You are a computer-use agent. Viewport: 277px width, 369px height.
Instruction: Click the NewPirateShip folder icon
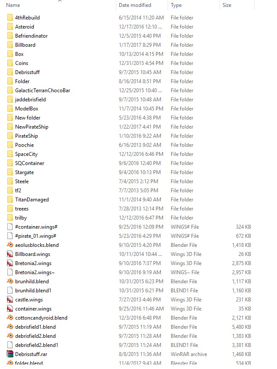pyautogui.click(x=10, y=127)
